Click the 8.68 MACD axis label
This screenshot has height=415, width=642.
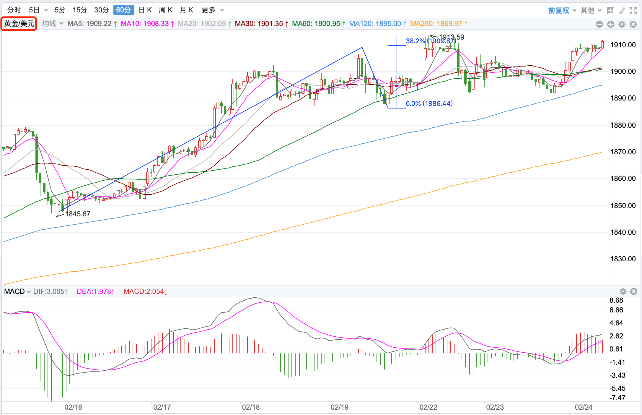tap(616, 300)
